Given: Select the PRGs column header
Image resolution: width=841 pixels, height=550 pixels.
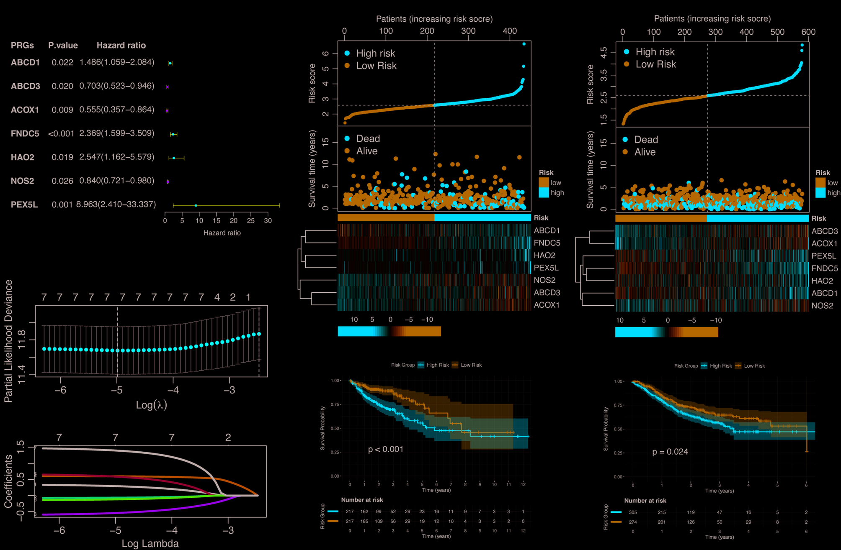Looking at the screenshot, I should click(22, 45).
